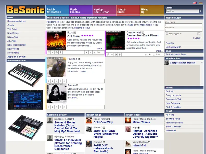Image resolution: width=206 pixels, height=154 pixels.
Task: Click the Register link in sidebar
Action: (x=170, y=43)
